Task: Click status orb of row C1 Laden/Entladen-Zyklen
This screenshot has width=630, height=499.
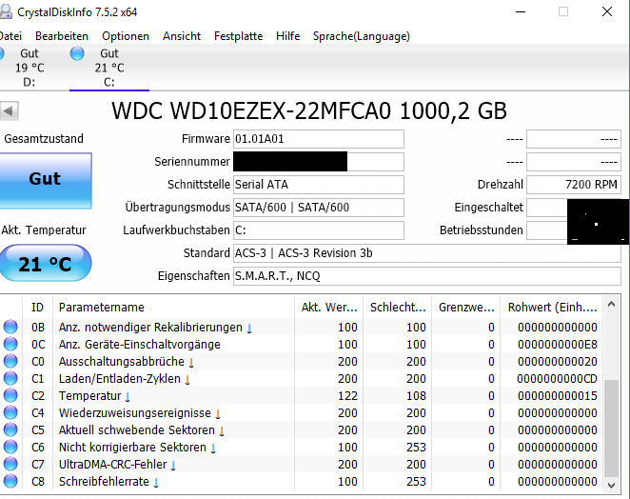Action: tap(10, 378)
